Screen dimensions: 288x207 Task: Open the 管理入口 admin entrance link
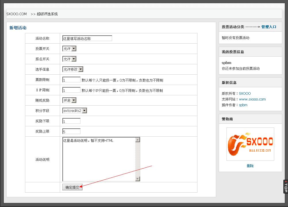click(x=269, y=27)
